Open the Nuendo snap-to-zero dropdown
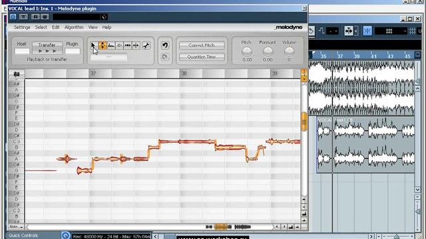Image resolution: width=426 pixels, height=239 pixels. click(x=332, y=31)
